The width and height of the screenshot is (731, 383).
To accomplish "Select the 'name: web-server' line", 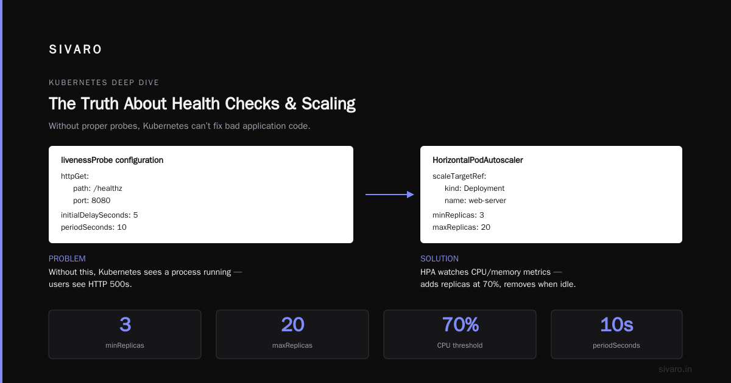I will pyautogui.click(x=475, y=201).
